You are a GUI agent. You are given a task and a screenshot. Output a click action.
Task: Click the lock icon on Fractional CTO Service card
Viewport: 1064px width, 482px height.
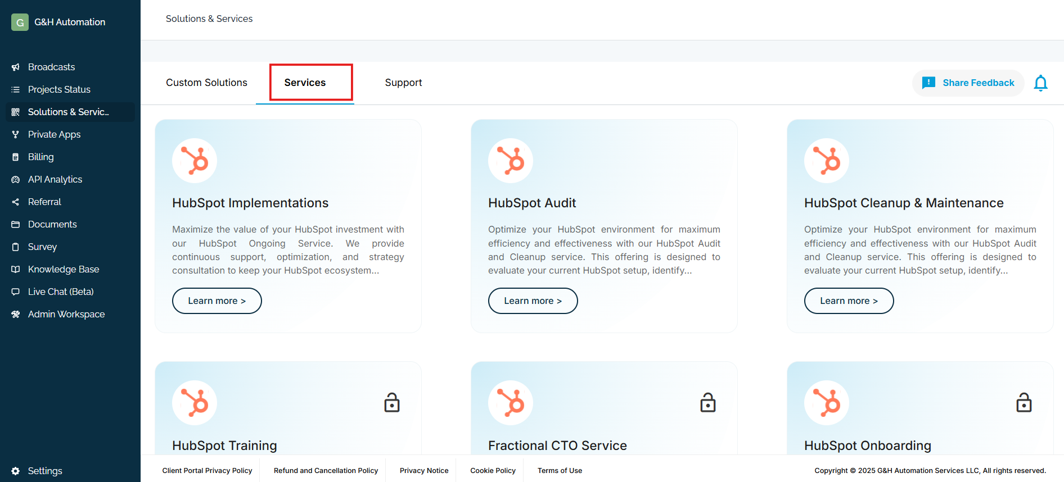coord(707,403)
